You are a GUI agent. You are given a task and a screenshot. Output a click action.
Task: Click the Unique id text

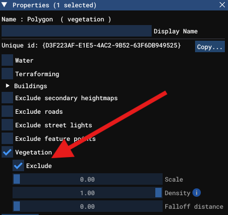pos(91,45)
